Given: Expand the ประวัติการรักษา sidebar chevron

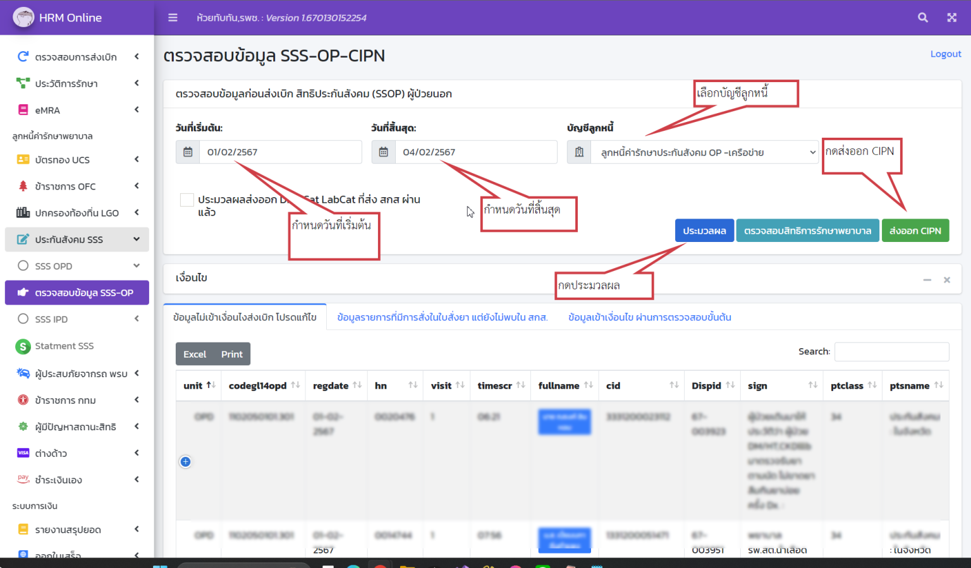Looking at the screenshot, I should click(136, 83).
